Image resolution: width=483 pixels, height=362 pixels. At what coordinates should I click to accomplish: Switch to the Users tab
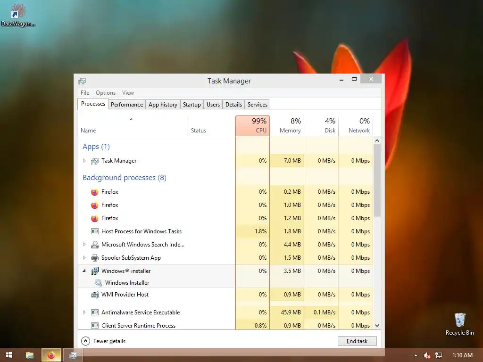click(x=213, y=105)
